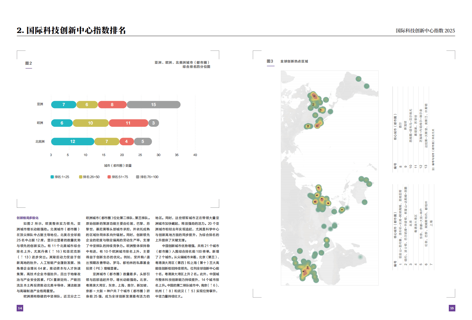The image size is (472, 320).
Task: Click the teal 排名:1-25 legend swatch
Action: pyautogui.click(x=52, y=177)
